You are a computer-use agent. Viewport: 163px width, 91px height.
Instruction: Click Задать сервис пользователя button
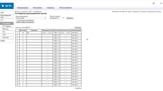(25, 22)
